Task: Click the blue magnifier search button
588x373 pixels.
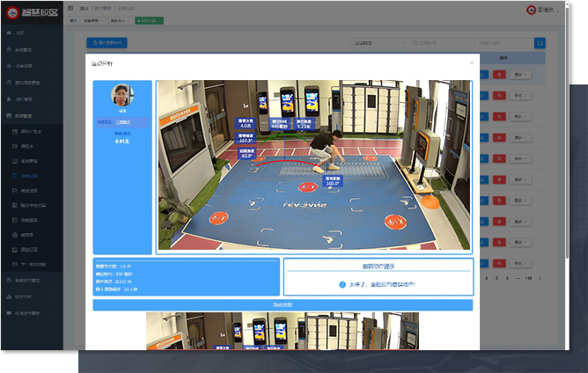Action: pos(540,42)
